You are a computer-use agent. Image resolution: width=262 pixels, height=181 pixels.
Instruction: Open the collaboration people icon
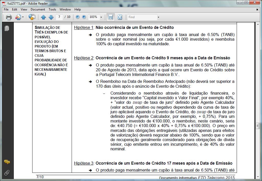pyautogui.click(x=18, y=17)
